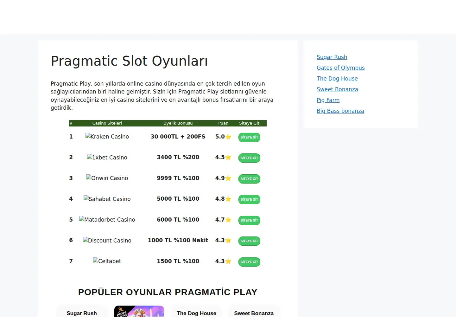The image size is (456, 317).
Task: Click the star next to 4.5 rating
Action: (228, 158)
